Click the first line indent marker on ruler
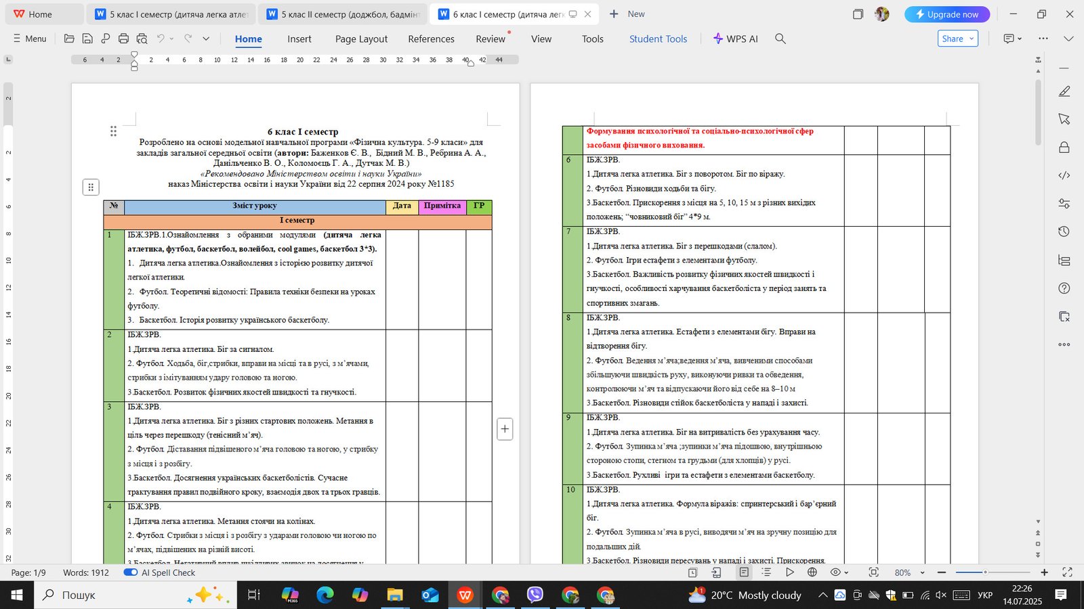The height and width of the screenshot is (609, 1084). click(x=134, y=54)
